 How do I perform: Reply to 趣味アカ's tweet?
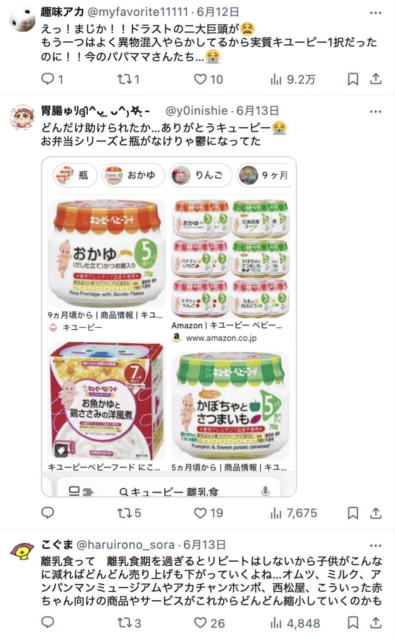click(48, 80)
